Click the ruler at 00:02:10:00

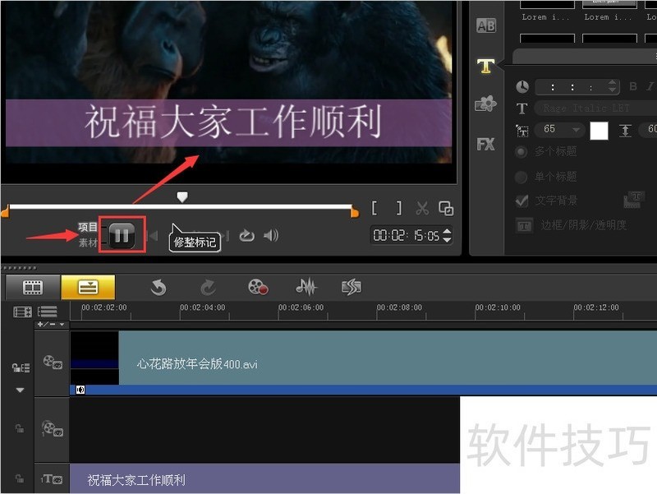point(498,307)
